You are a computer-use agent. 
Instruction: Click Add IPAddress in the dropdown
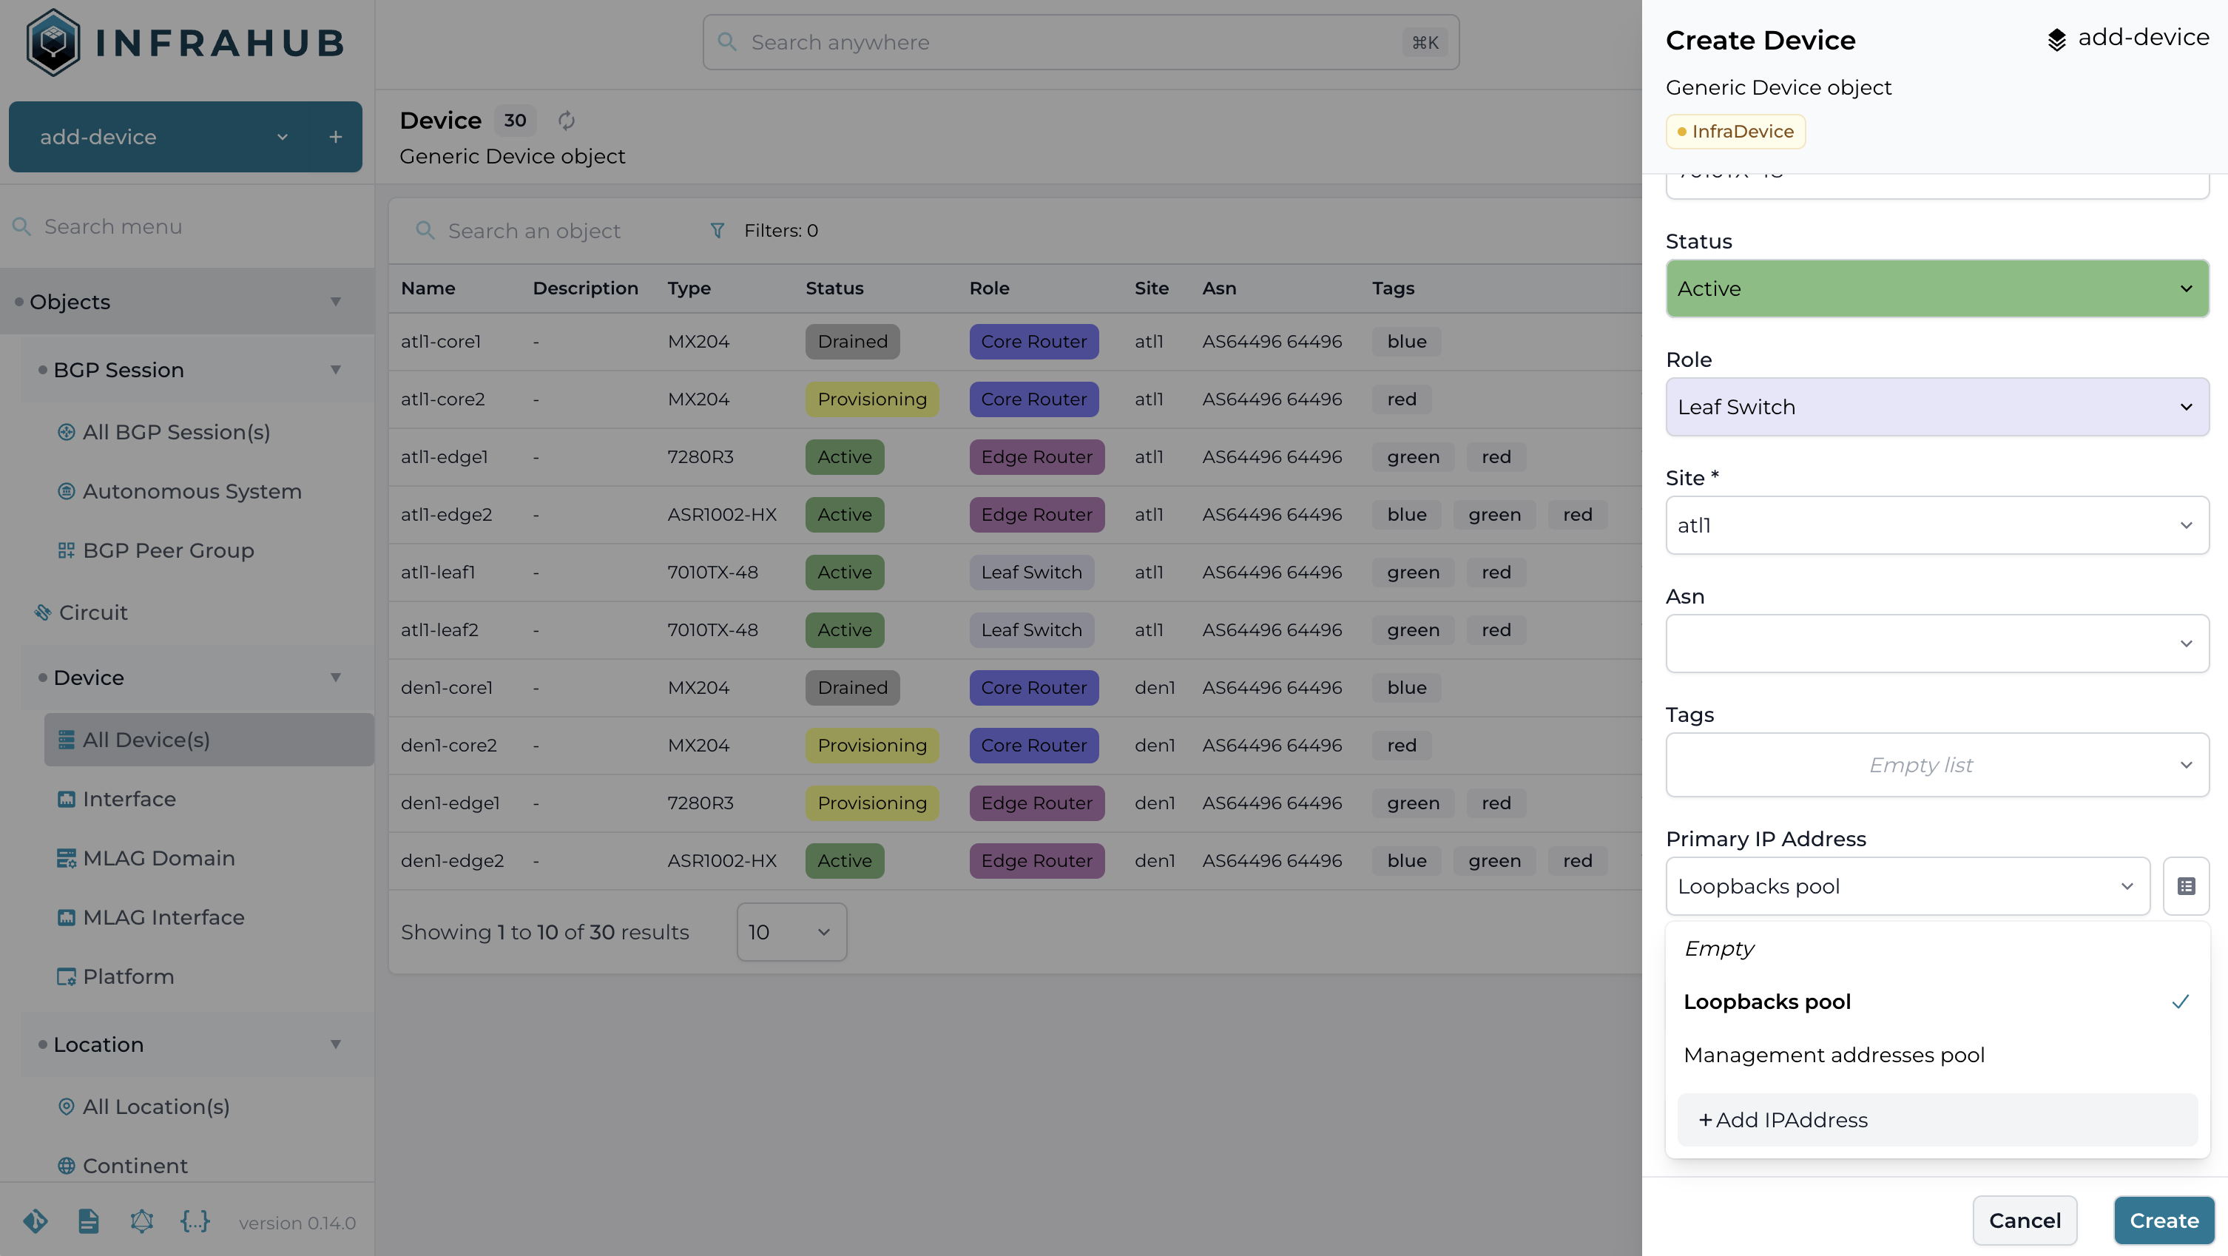pyautogui.click(x=1937, y=1120)
